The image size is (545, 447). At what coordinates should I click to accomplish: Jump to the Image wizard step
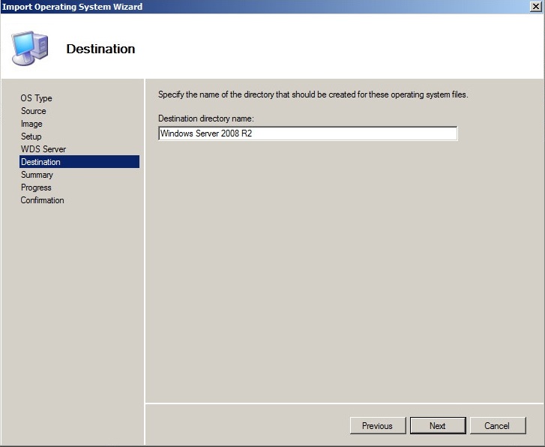coord(31,124)
